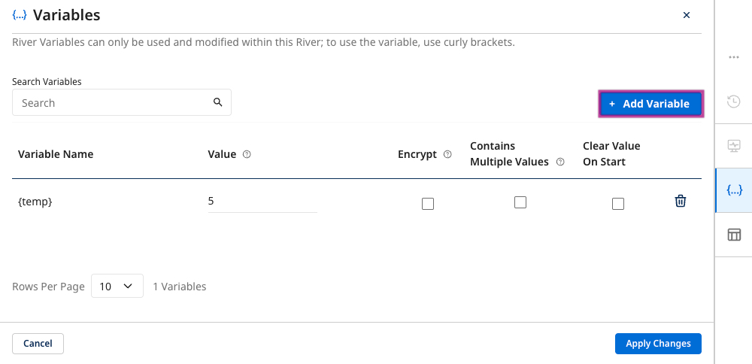Close the Variables panel with X

[x=686, y=15]
